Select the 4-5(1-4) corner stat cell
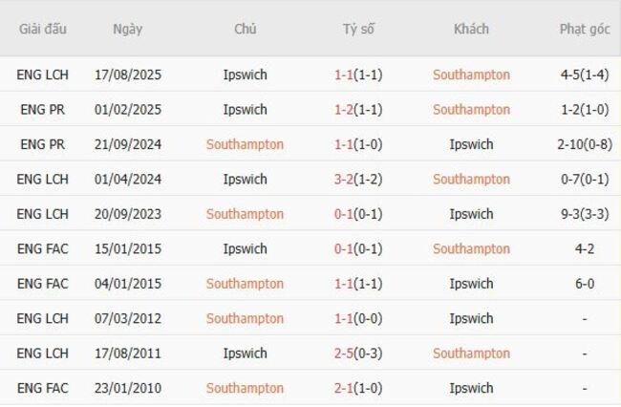This screenshot has width=621, height=407. pos(584,75)
